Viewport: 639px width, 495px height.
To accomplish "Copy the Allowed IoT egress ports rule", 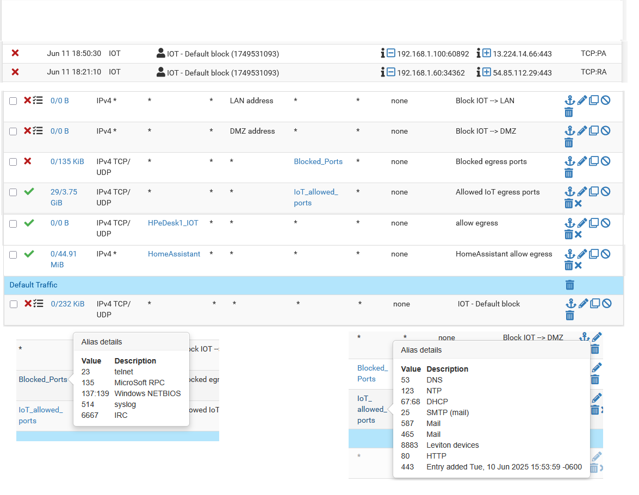I will 594,191.
